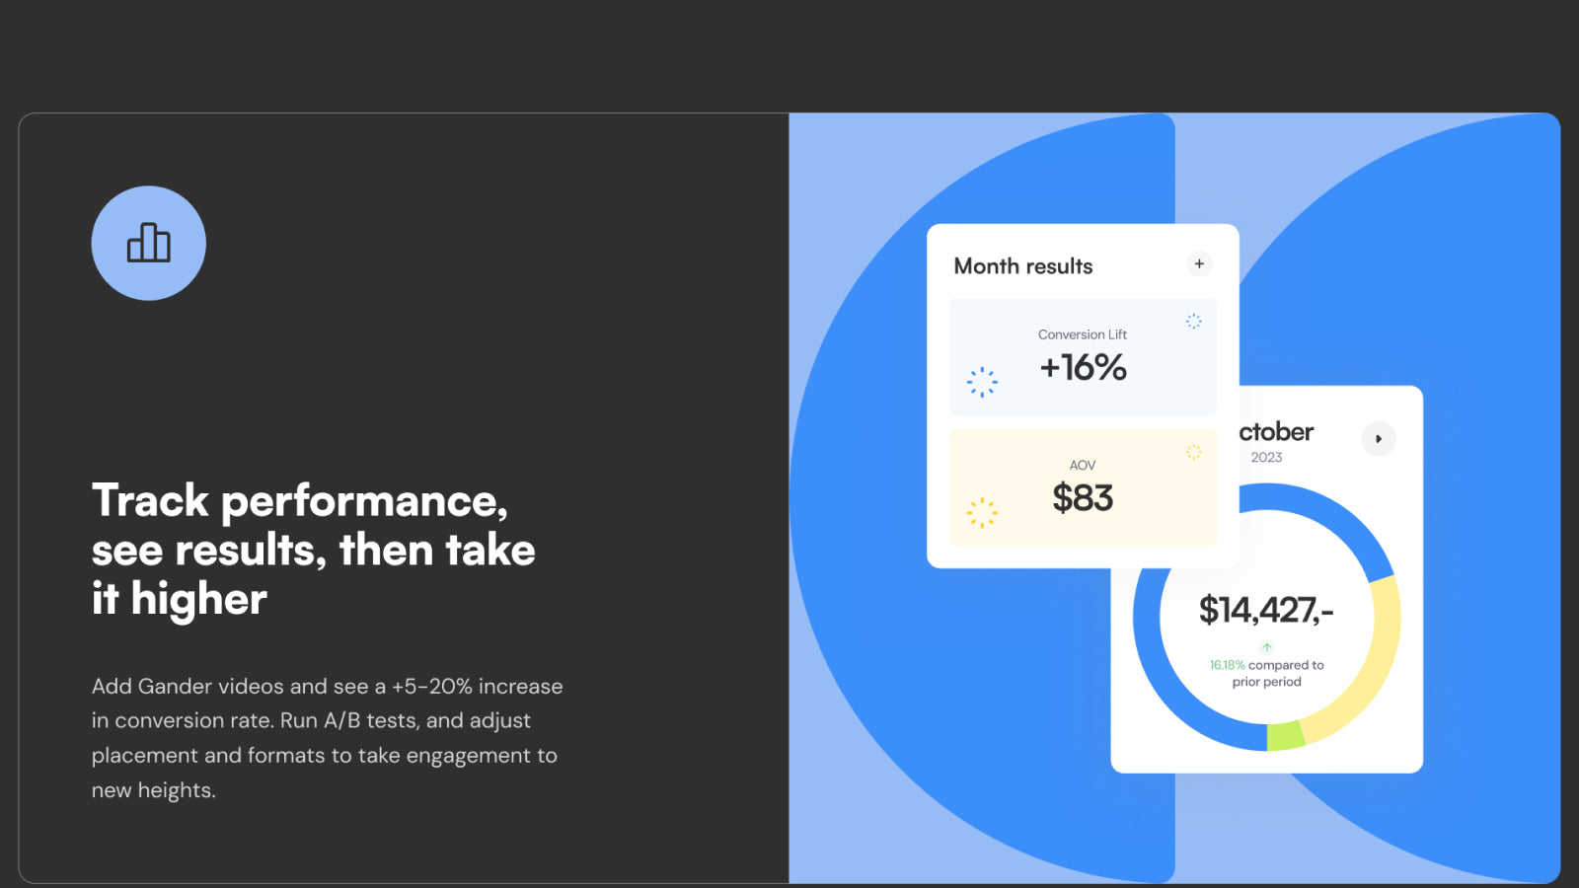Expand the October card via its circular arrow button
The width and height of the screenshot is (1579, 888).
[x=1379, y=438]
